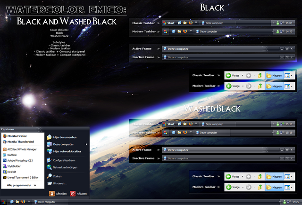Click the Afsluiten power button
Viewport: 302px width, 205px height.
click(x=78, y=194)
